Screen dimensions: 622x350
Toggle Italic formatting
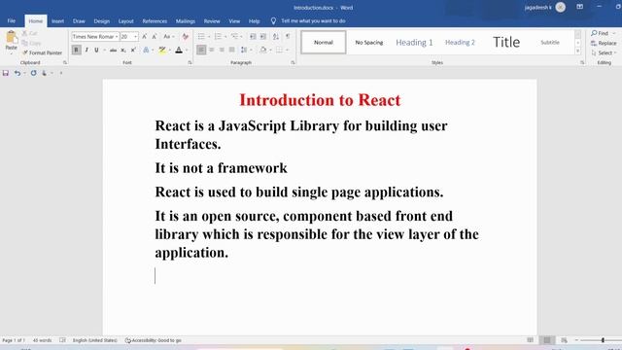[x=86, y=50]
